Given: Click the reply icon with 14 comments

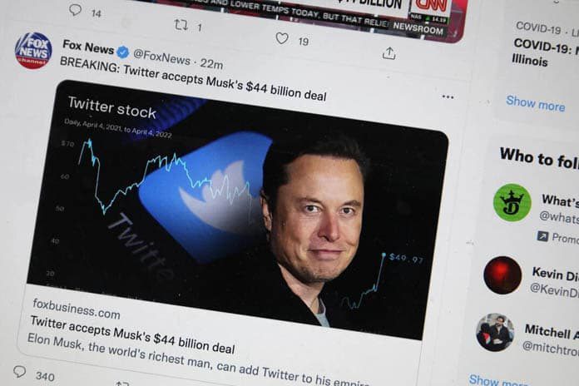Looking at the screenshot, I should 76,9.
